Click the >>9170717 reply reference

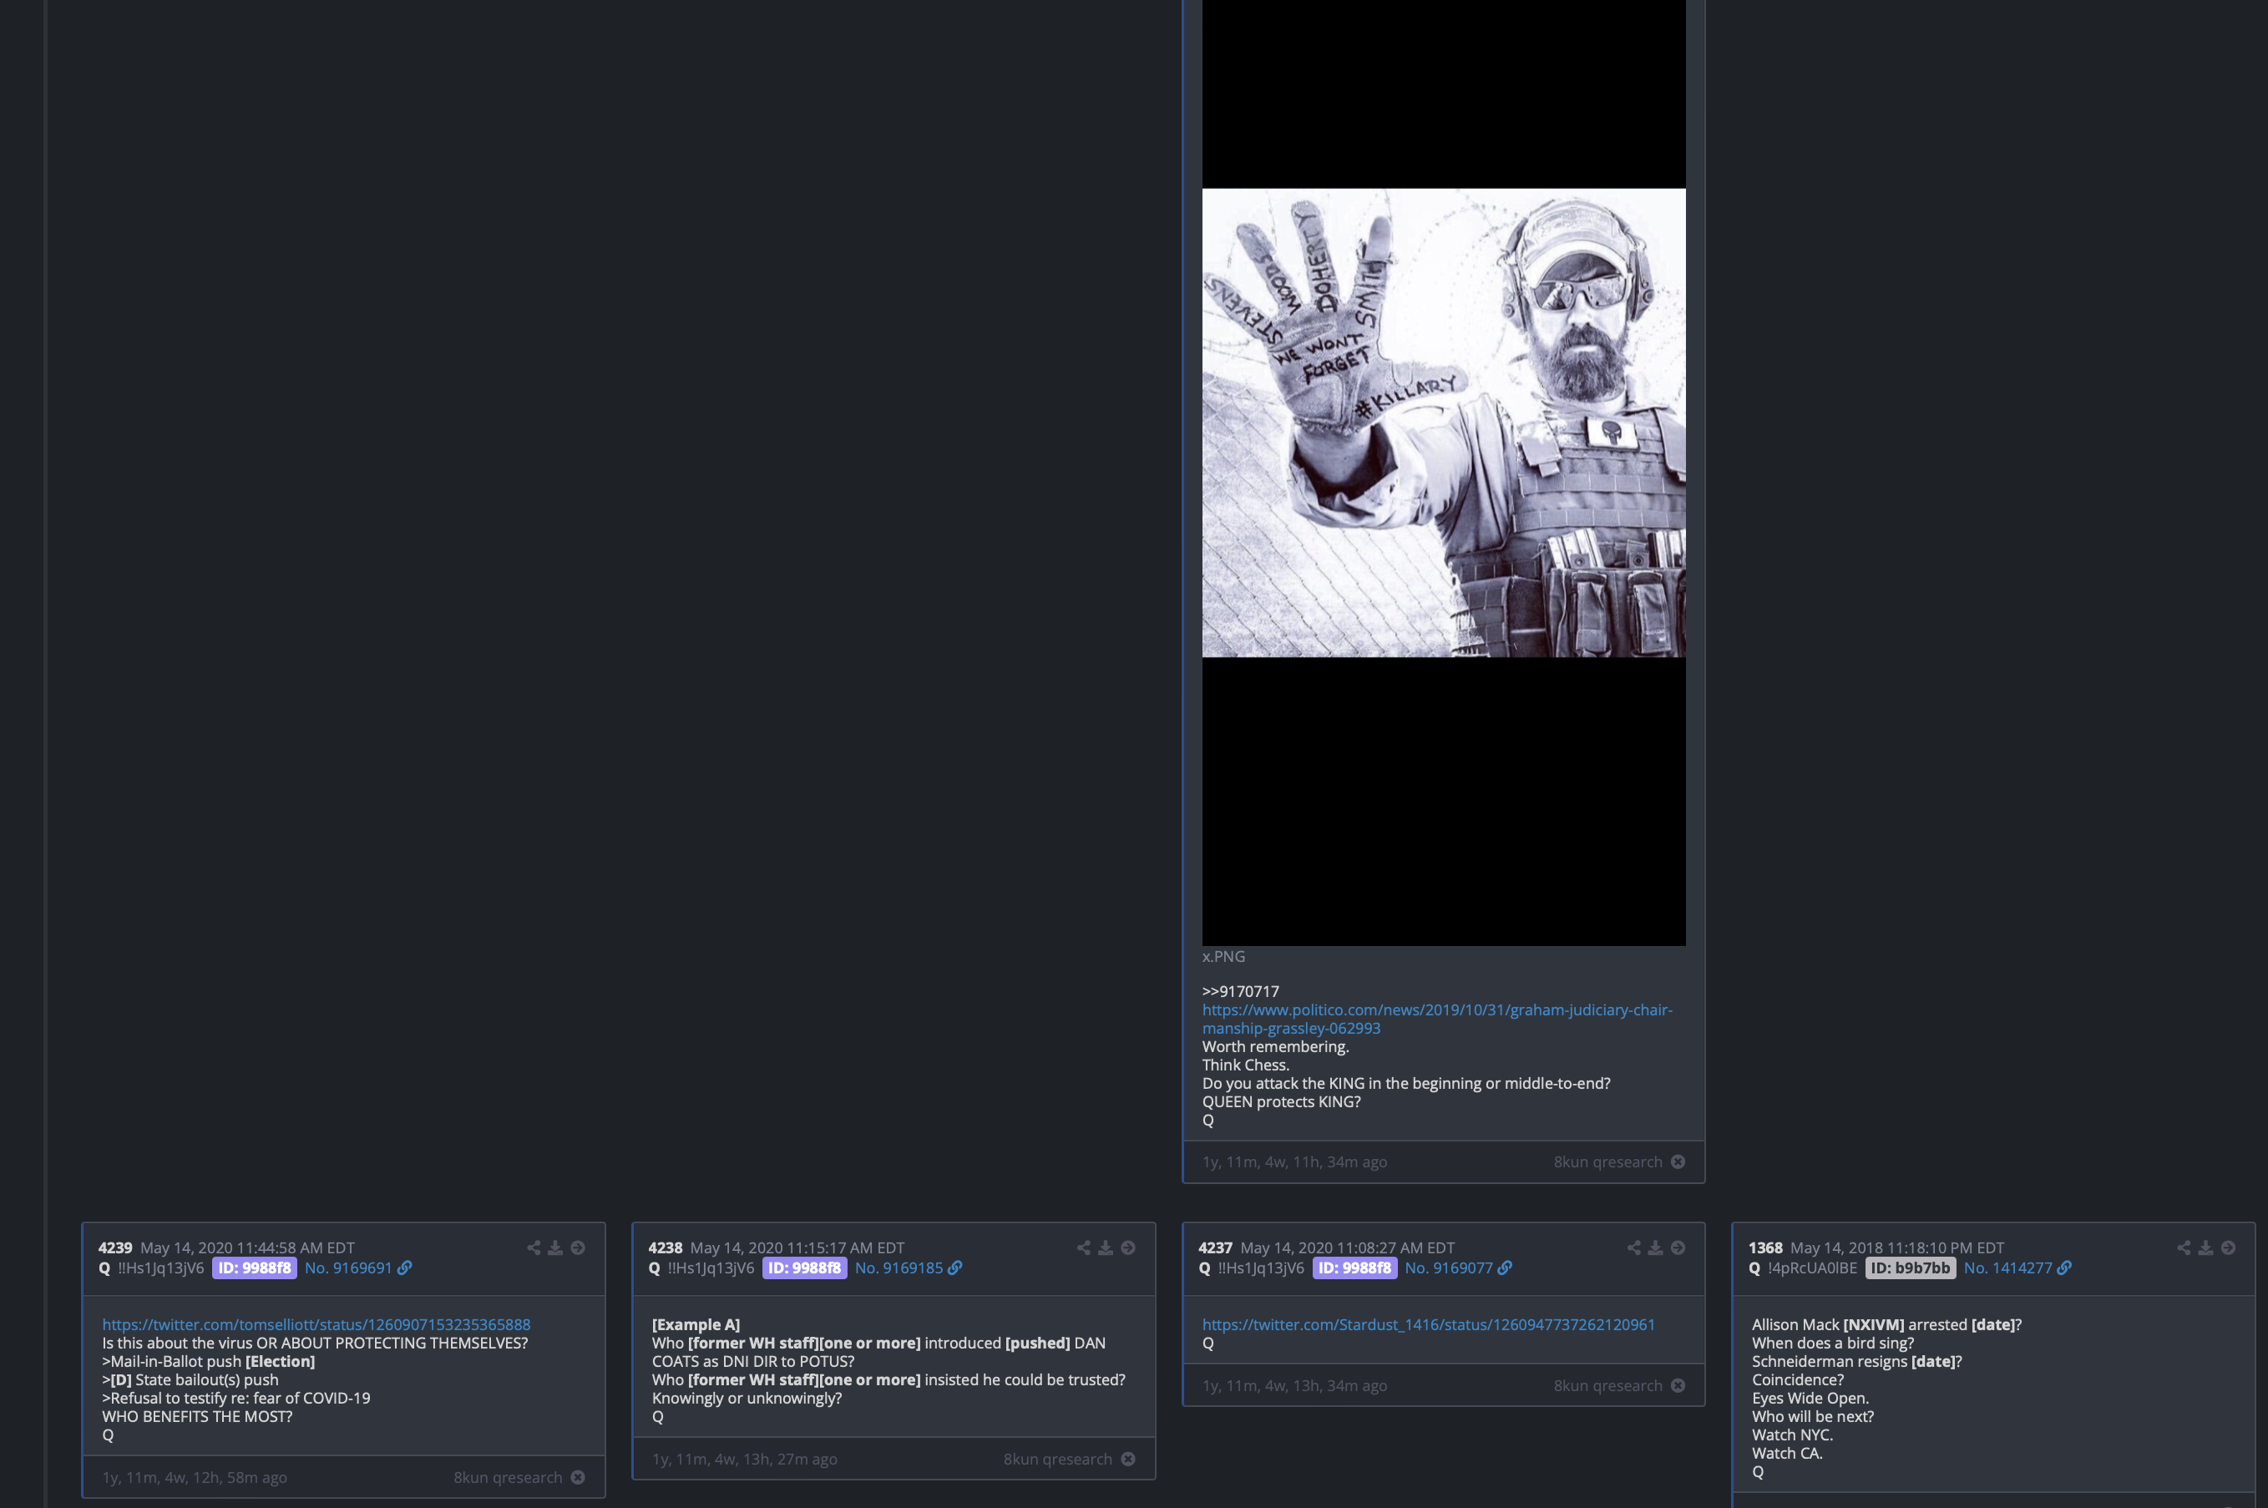coord(1241,990)
